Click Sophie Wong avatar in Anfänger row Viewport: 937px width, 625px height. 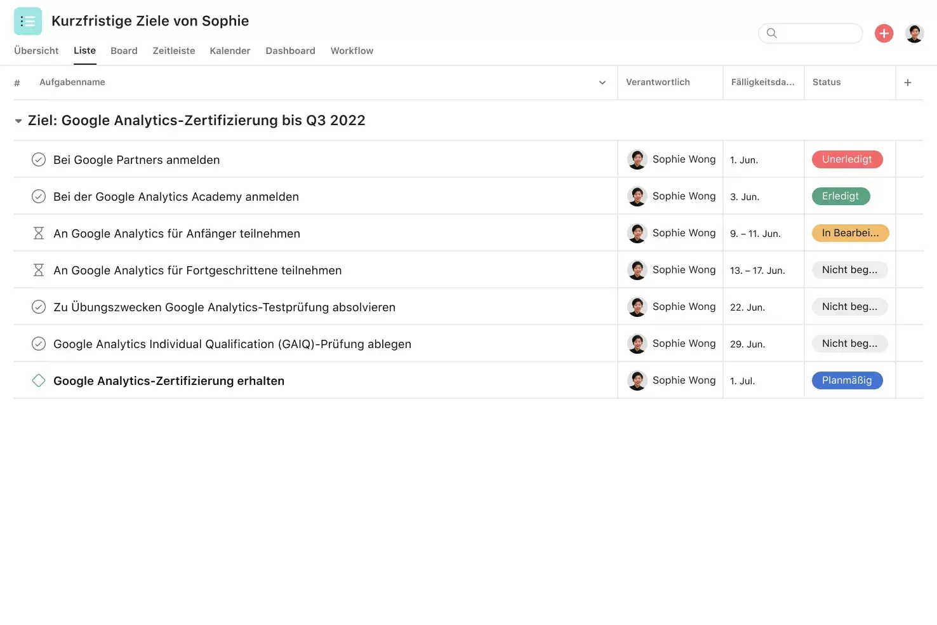637,233
